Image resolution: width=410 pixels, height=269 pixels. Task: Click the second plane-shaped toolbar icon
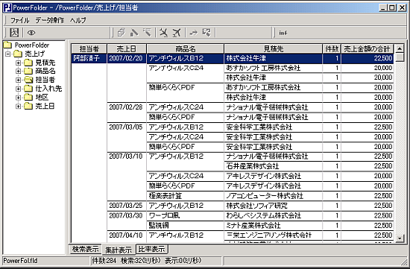click(x=177, y=33)
